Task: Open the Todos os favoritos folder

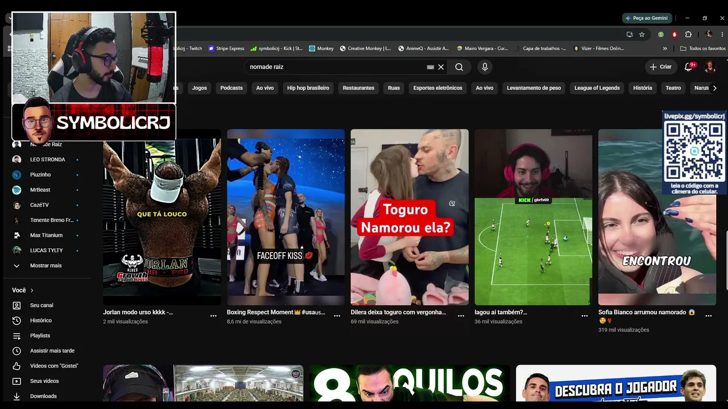Action: (703, 48)
